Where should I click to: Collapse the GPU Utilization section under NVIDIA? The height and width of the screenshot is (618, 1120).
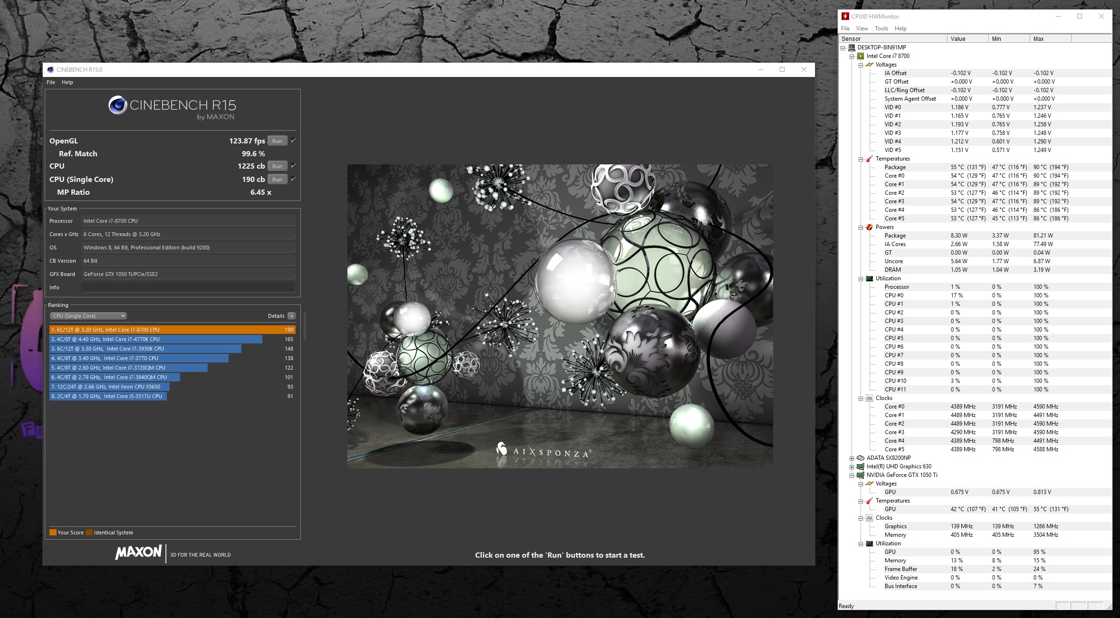(861, 544)
